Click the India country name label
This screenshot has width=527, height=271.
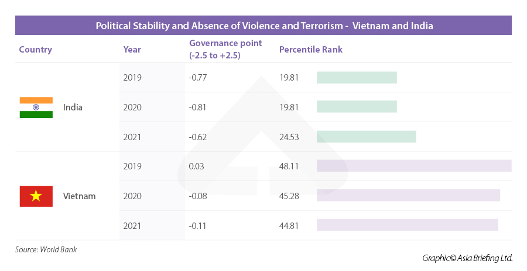pyautogui.click(x=73, y=107)
